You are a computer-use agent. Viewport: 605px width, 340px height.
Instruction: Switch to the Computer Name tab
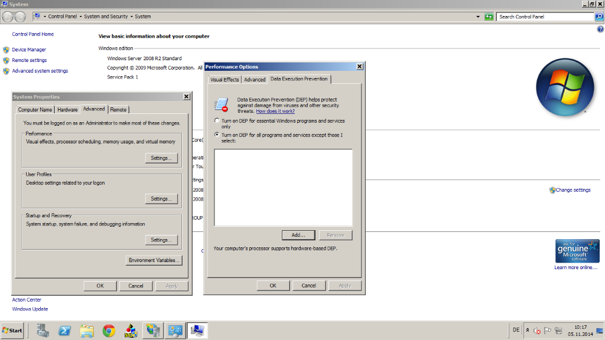tap(35, 110)
